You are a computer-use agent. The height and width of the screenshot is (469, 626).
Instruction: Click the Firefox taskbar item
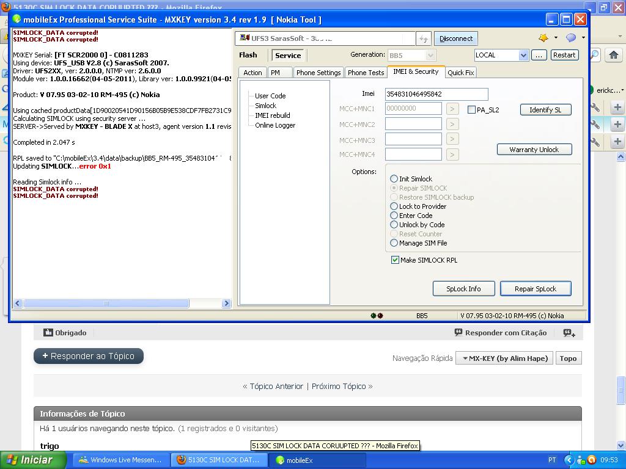pos(218,460)
